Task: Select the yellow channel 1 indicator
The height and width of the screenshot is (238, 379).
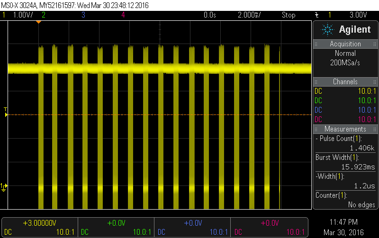Action: [x=4, y=15]
